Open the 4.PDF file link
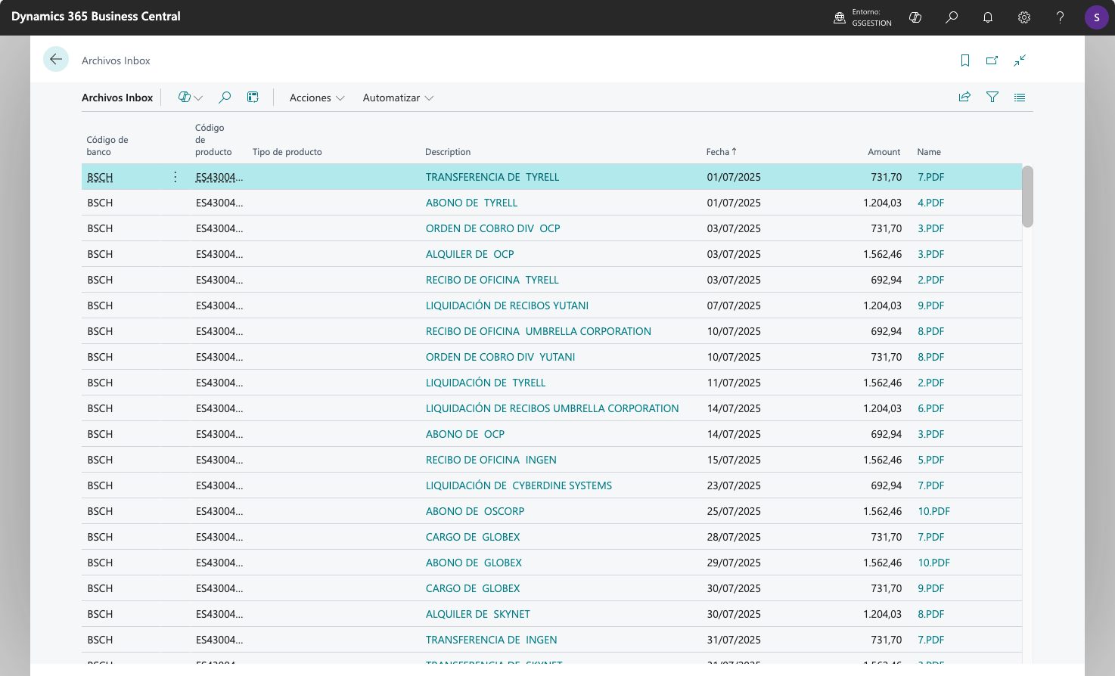 coord(930,202)
